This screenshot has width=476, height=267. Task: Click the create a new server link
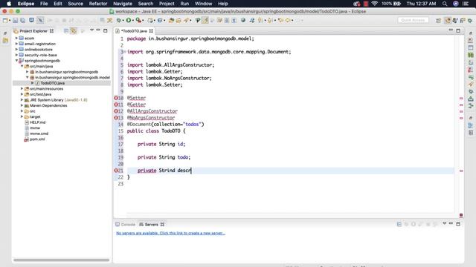[170, 233]
